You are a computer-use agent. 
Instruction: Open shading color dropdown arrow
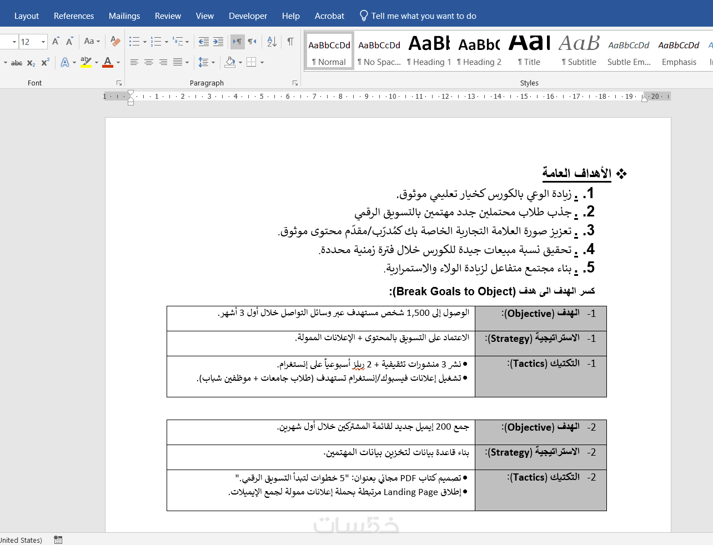[240, 62]
